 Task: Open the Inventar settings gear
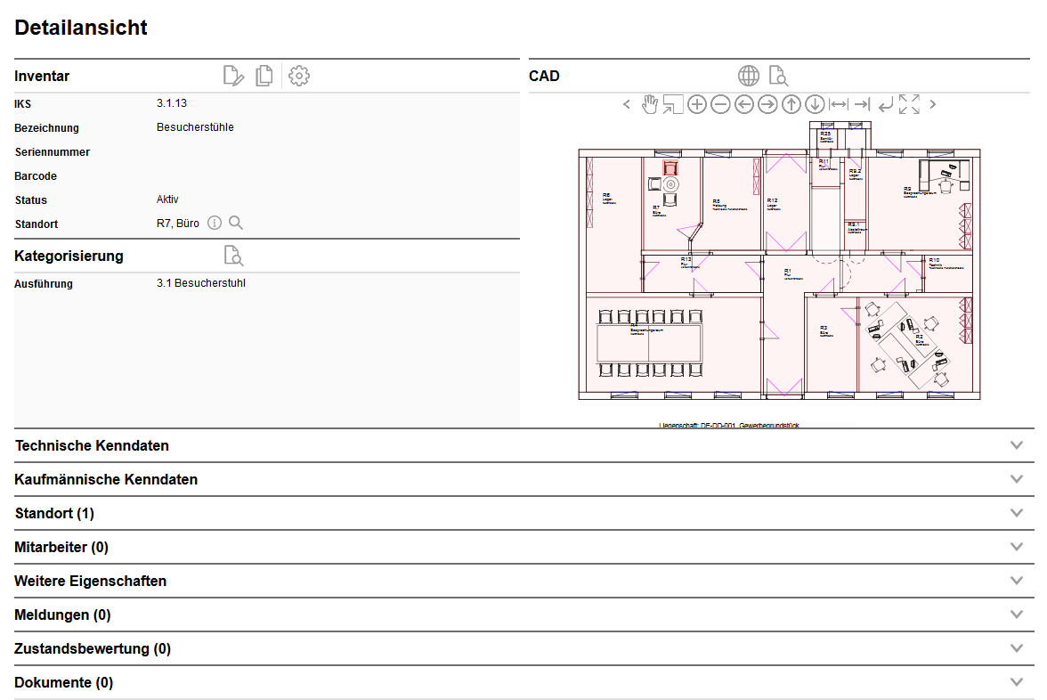coord(298,76)
